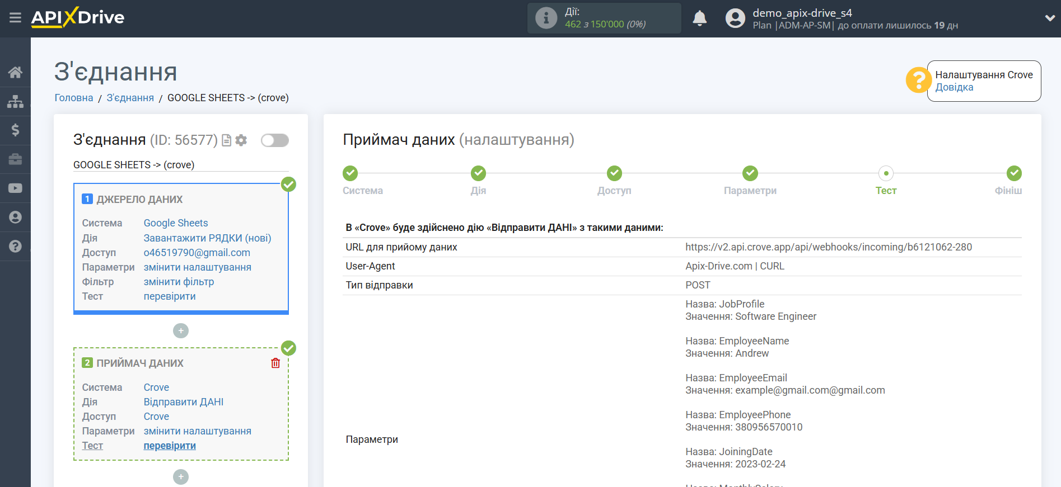Add step below data source block
Image resolution: width=1061 pixels, height=487 pixels.
[x=181, y=331]
